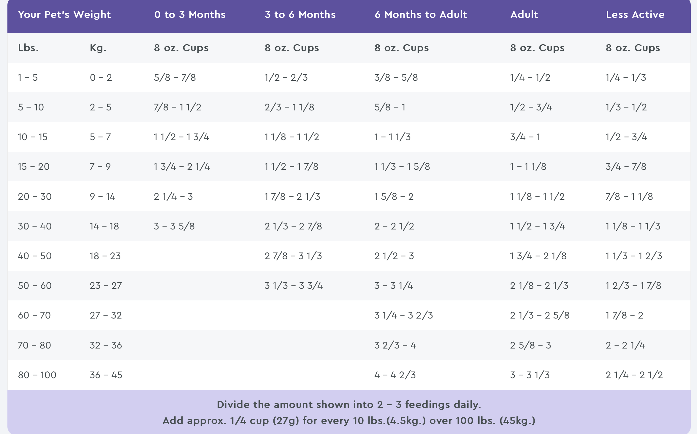Viewport: 697px width, 434px height.
Task: Click the "0 to 3 Months" header
Action: click(190, 15)
